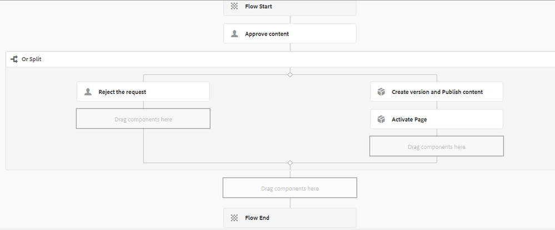Click the Reject the request user icon

point(88,92)
